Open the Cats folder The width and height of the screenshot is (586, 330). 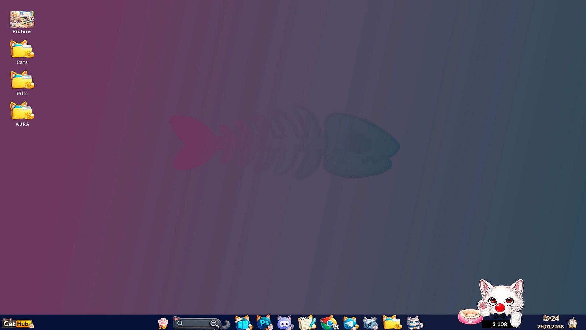(x=22, y=50)
